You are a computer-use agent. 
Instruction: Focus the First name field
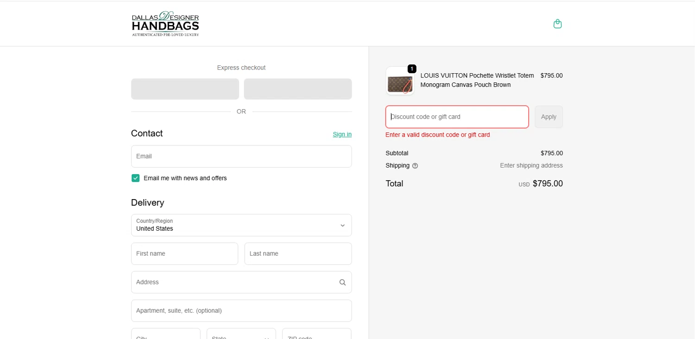184,254
